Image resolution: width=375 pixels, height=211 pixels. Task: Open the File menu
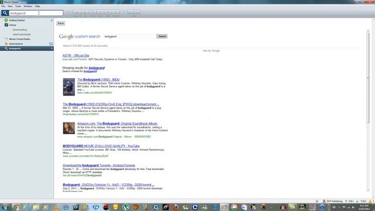[3, 6]
